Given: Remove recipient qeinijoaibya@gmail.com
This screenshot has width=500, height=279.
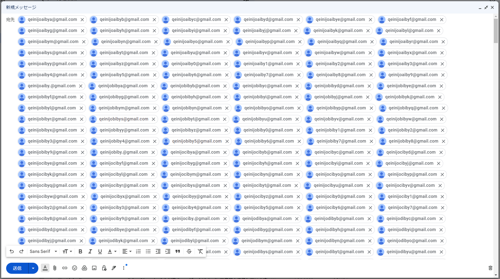Looking at the screenshot, I should point(82,20).
